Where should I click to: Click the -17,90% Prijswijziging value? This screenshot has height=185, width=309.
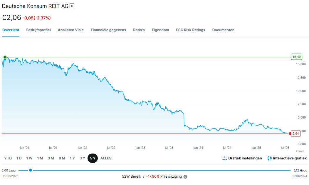153,176
